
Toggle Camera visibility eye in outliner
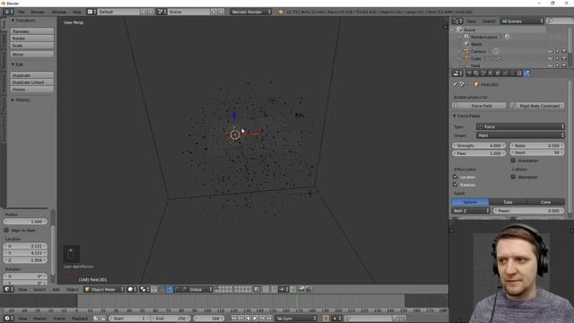click(550, 51)
